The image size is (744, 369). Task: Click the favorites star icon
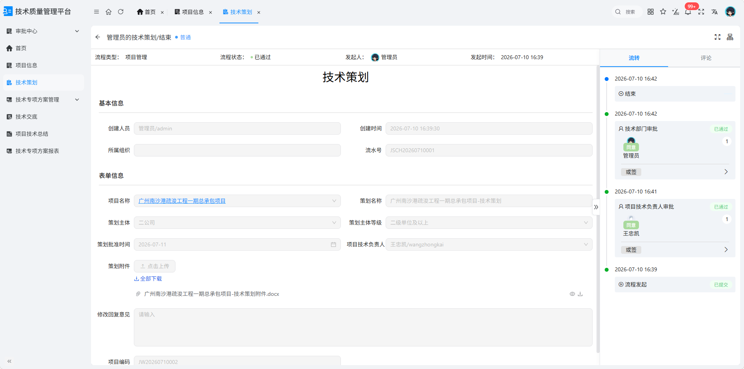coord(663,12)
